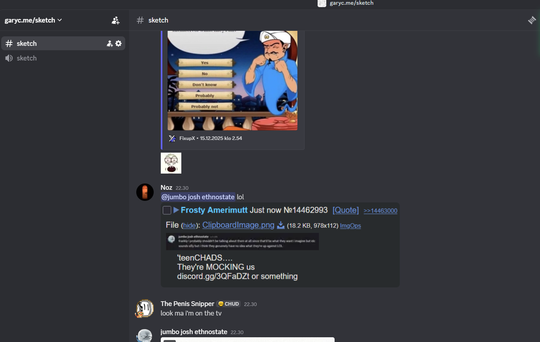Viewport: 540px width, 342px height.
Task: Click the ImgOps link
Action: pos(350,226)
